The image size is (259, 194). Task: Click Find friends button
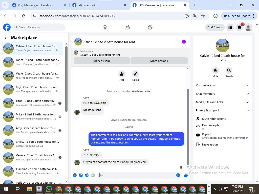click(x=215, y=27)
